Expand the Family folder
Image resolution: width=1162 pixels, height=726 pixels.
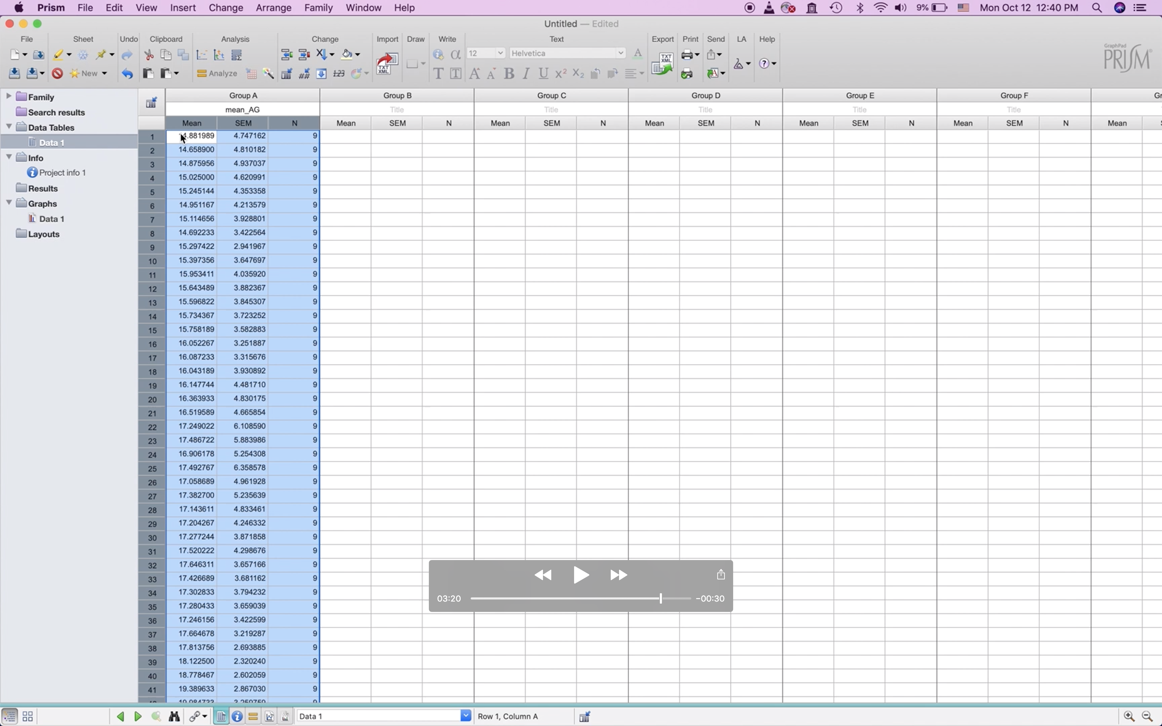click(x=9, y=96)
